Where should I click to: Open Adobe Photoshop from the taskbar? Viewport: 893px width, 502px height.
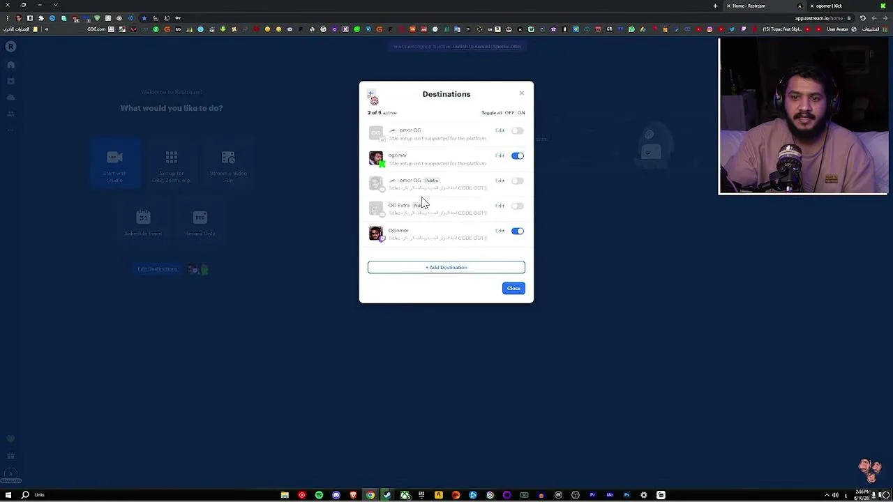pyautogui.click(x=626, y=495)
